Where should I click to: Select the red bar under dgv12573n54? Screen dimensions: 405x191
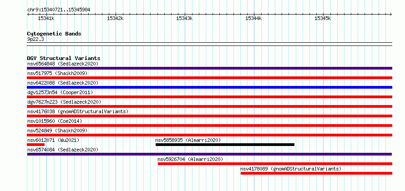click(209, 97)
